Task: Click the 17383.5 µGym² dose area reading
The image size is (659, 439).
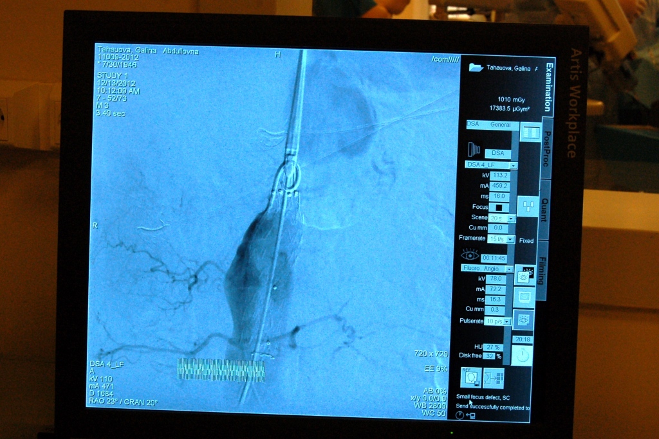Action: tap(510, 109)
